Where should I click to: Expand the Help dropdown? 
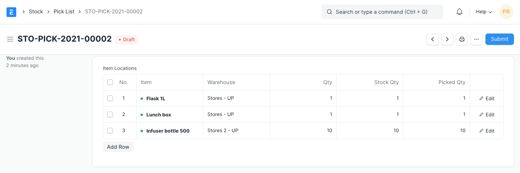point(483,12)
